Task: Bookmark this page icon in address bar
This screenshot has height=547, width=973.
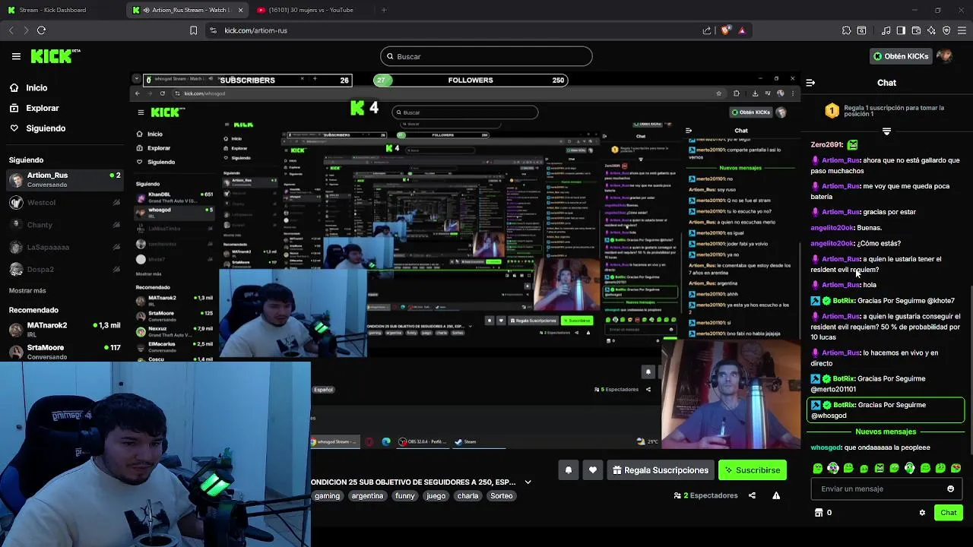Action: (193, 30)
